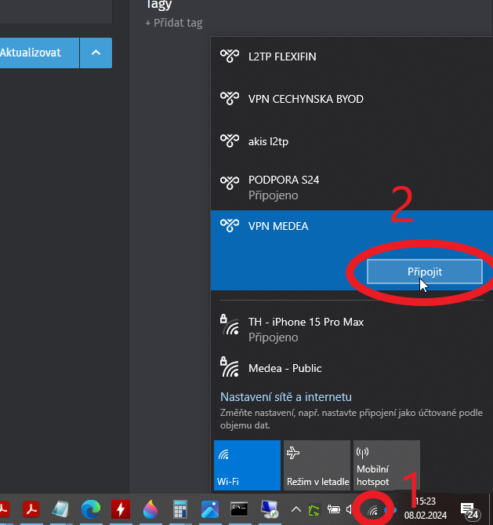Click the VPN icon beside PODPORA S24
Screen dimensions: 493x525
point(230,183)
